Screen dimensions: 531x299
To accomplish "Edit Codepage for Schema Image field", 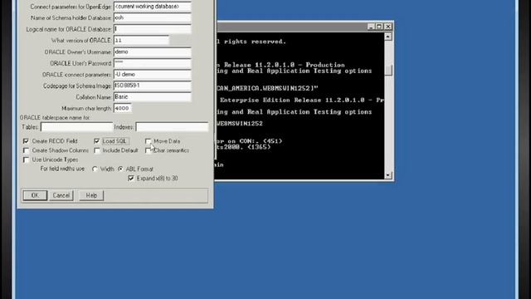I will pos(153,86).
